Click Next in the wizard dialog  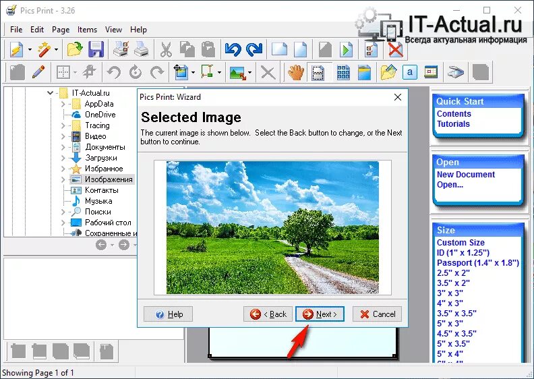coord(320,314)
